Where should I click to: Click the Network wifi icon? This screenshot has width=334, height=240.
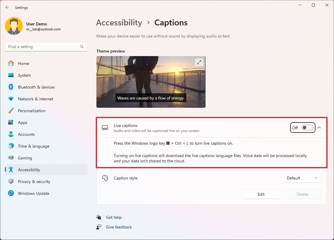coord(11,99)
